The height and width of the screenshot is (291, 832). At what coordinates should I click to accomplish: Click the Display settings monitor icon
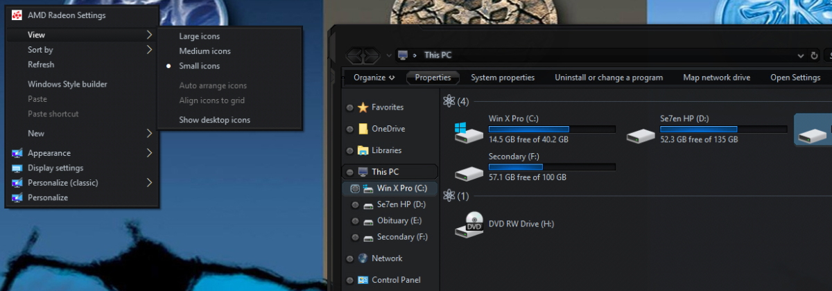[17, 168]
